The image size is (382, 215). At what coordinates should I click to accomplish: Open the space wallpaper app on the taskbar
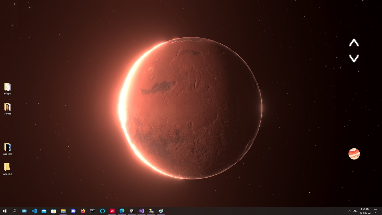151,211
